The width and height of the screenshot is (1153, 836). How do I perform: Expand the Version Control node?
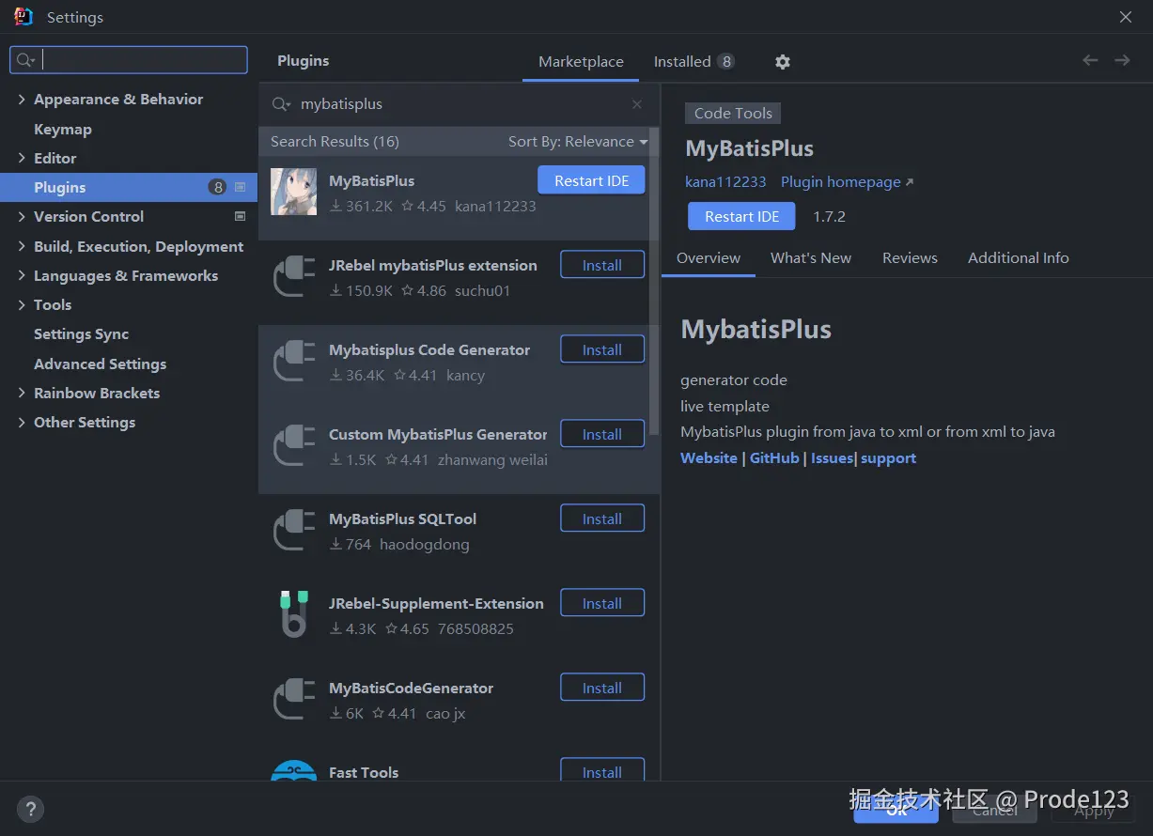pyautogui.click(x=21, y=216)
